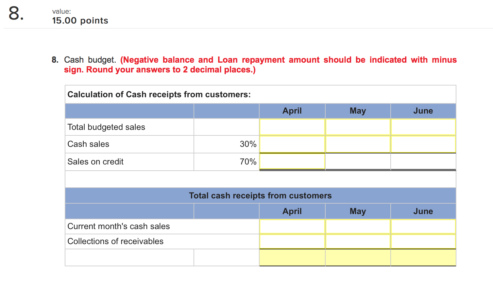Screen dimensions: 493x295
Task: Focus the June Total budgeted sales input
Action: tap(423, 127)
